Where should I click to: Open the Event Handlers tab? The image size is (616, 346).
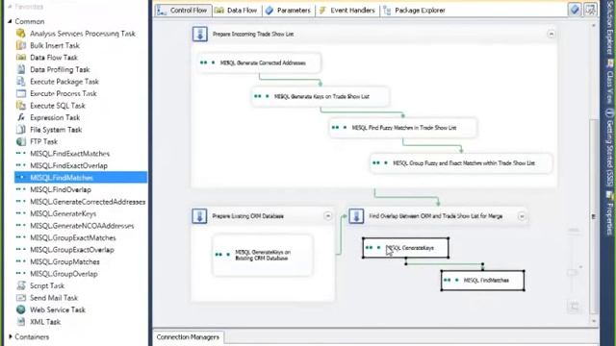[x=347, y=11]
